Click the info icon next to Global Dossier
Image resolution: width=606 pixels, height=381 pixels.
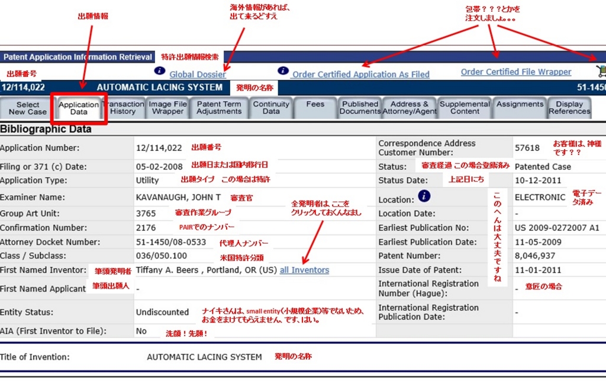(159, 71)
